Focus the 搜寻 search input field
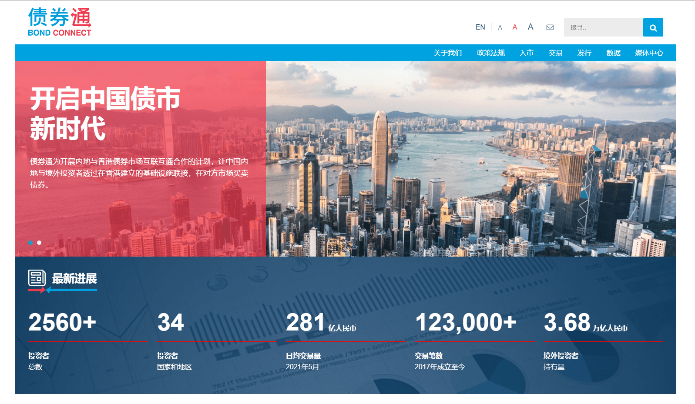The width and height of the screenshot is (695, 404). (x=603, y=27)
